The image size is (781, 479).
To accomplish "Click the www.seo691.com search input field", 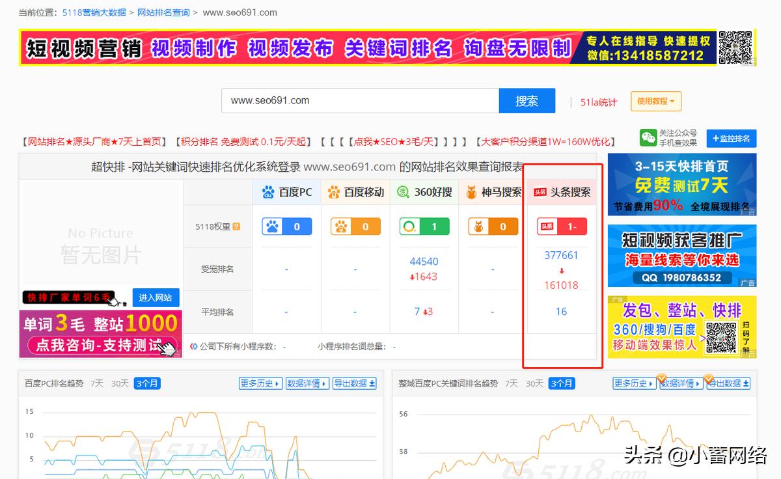I will click(358, 100).
